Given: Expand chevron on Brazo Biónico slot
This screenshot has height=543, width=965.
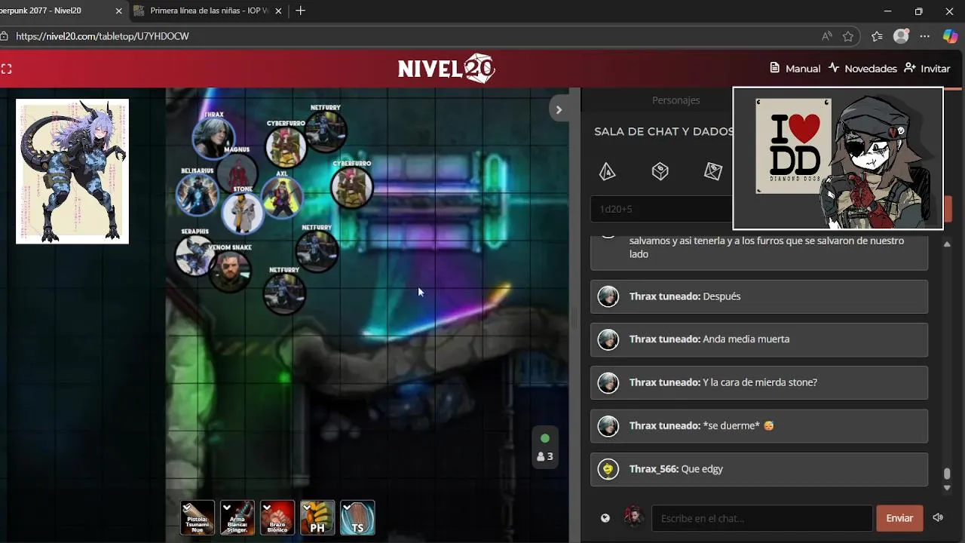Looking at the screenshot, I should [x=267, y=508].
